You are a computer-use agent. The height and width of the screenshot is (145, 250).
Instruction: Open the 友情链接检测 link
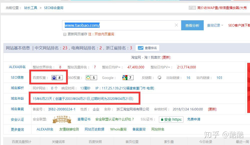69,129
